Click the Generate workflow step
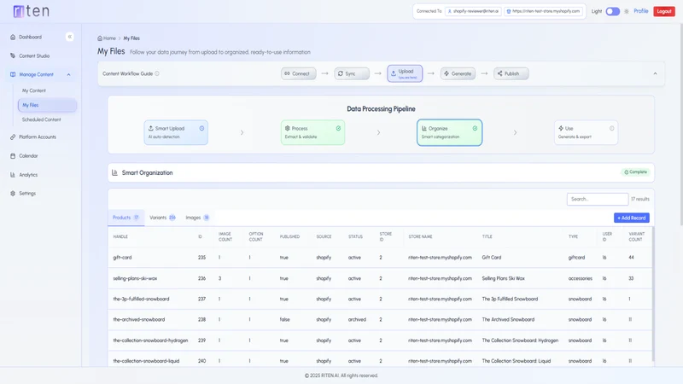 (x=458, y=73)
